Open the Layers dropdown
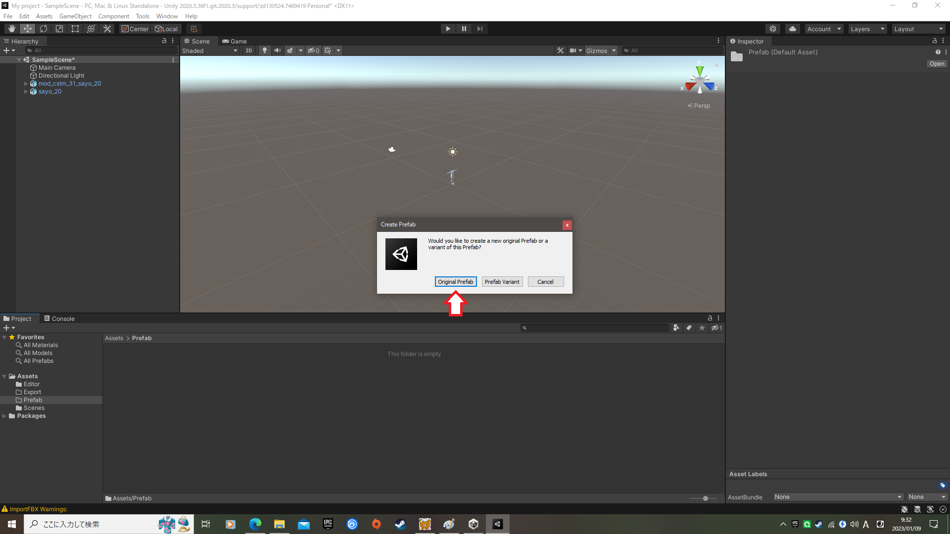Viewport: 950px width, 534px height. coord(867,29)
